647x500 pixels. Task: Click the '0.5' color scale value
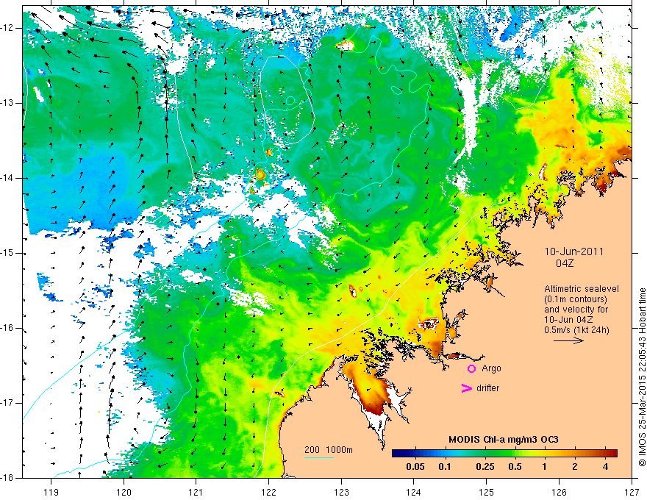tap(515, 467)
